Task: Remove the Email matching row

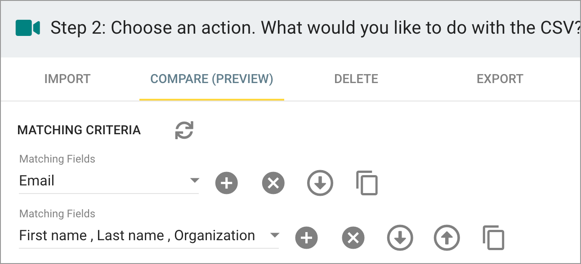Action: tap(273, 183)
